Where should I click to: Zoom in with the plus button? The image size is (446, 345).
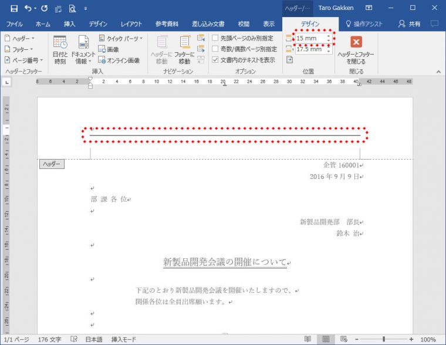point(411,339)
